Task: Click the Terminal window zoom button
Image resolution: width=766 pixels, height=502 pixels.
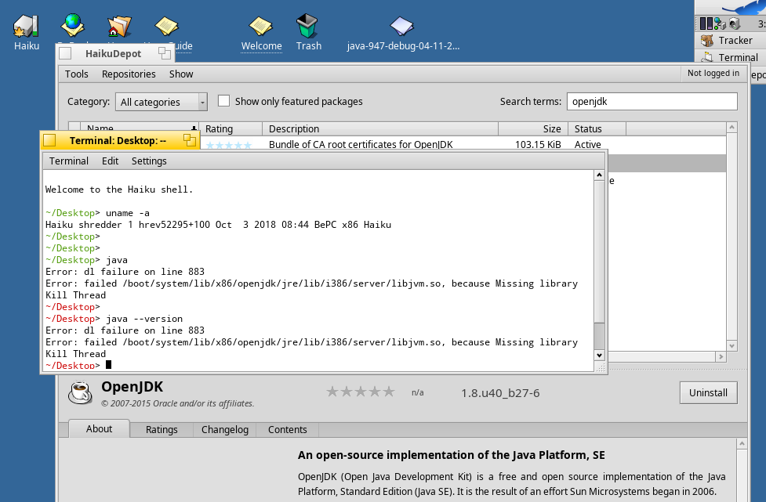Action: (x=190, y=140)
